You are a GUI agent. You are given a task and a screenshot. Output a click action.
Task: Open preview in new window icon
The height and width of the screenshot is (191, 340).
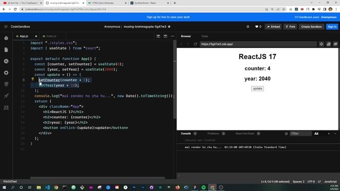point(328,44)
